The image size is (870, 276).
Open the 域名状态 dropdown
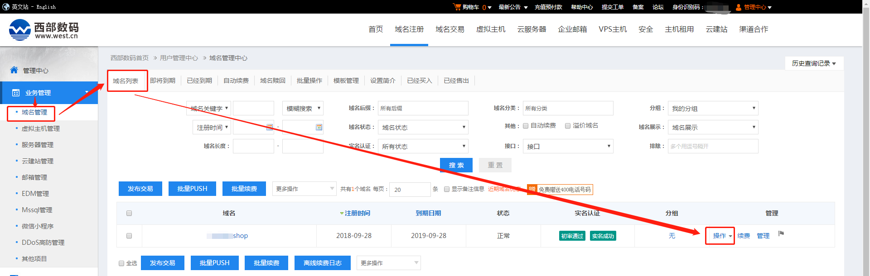click(423, 128)
